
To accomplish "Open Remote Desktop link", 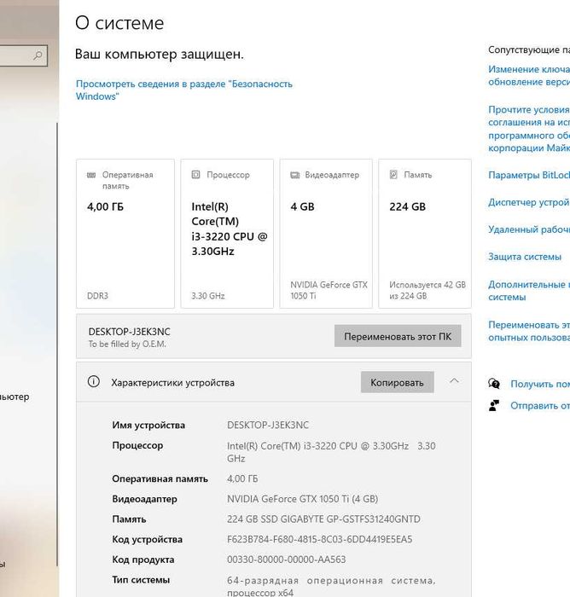I will click(529, 229).
